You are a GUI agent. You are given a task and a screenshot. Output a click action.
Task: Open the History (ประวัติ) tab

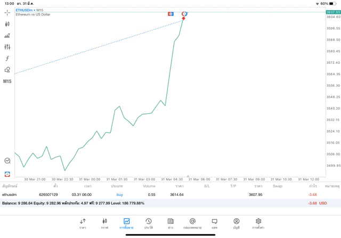148,224
